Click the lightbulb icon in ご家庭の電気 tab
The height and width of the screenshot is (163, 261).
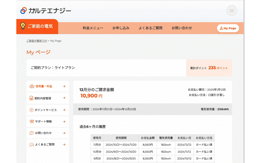23,26
